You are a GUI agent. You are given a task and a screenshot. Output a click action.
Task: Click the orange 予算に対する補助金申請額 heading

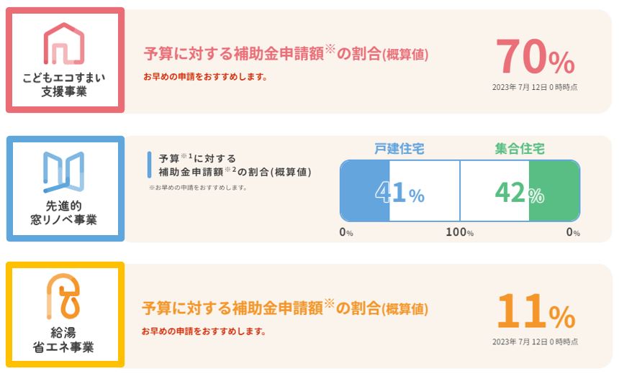point(286,308)
